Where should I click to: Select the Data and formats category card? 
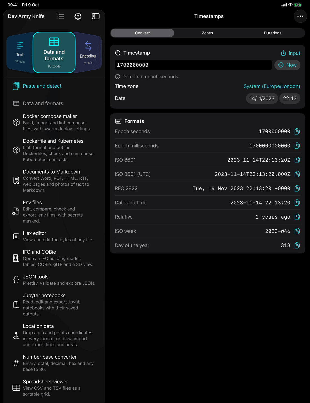pos(54,53)
